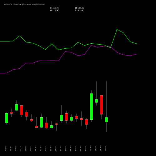
Task: Click the green indicator line's highest peak
Action: [x=117, y=30]
